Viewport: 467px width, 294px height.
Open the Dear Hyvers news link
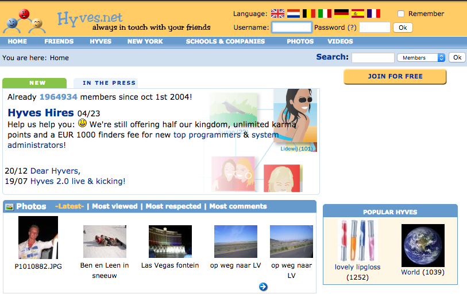coord(55,171)
